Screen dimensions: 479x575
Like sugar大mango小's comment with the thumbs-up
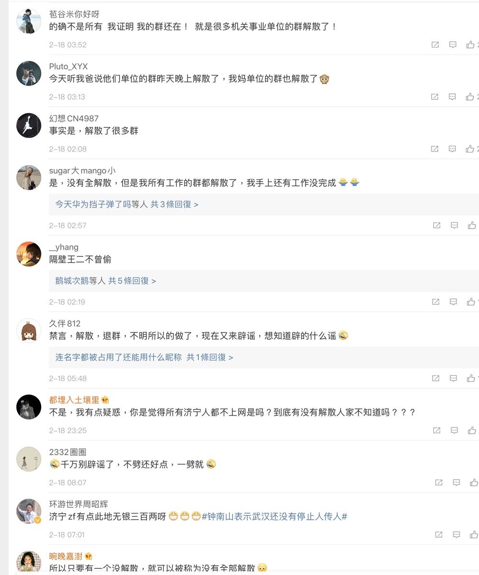click(472, 225)
